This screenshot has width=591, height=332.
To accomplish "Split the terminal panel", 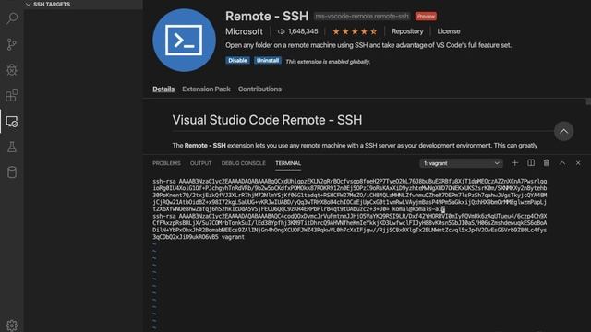I will click(531, 163).
